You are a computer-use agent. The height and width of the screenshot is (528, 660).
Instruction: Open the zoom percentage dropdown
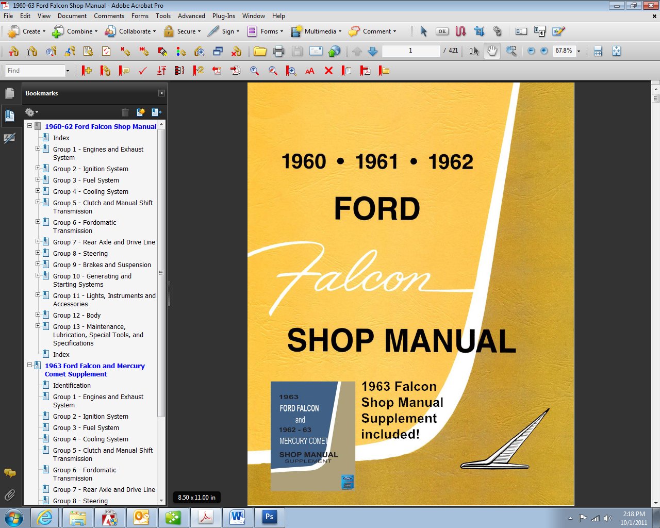[x=579, y=51]
